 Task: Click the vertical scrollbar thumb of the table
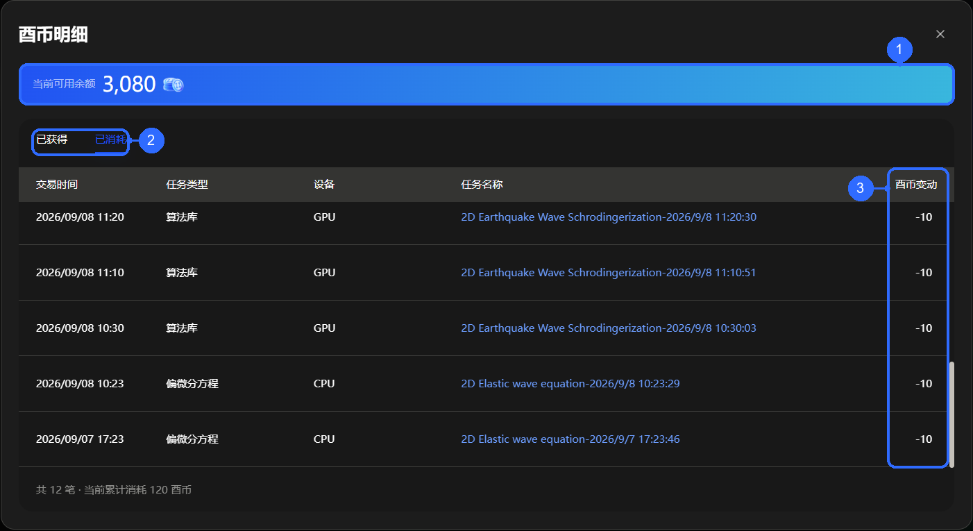pos(951,414)
